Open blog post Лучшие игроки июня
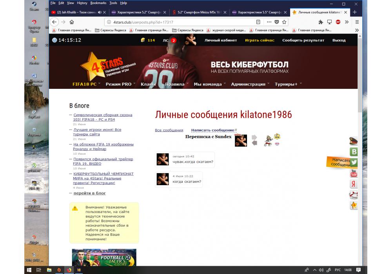This screenshot has width=392, height=274. coord(97,132)
